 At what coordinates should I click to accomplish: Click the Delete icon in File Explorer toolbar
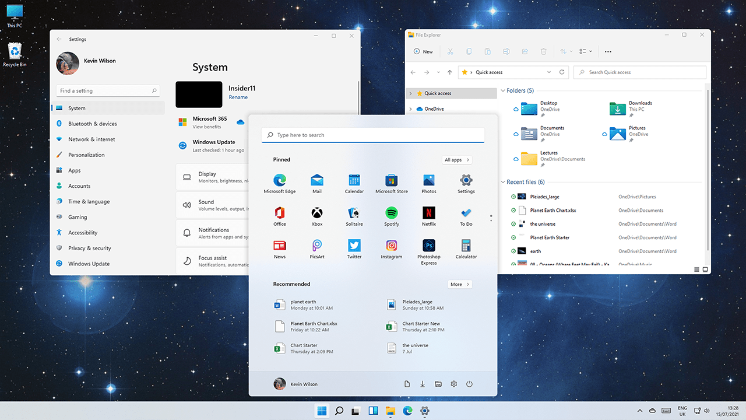click(x=543, y=51)
